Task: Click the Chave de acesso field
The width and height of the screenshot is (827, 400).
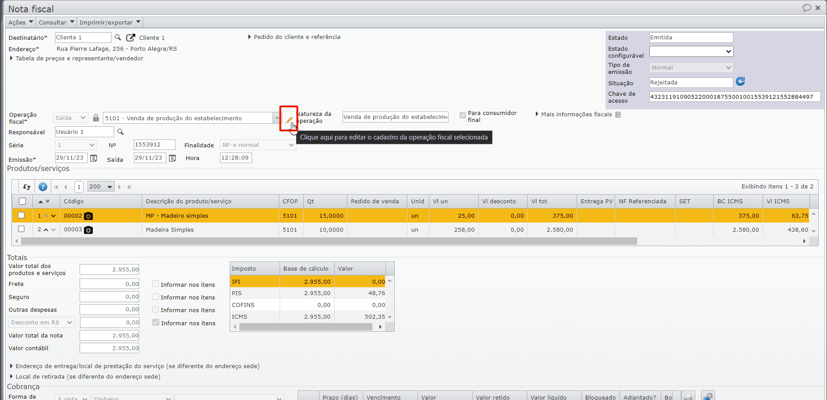Action: (735, 97)
